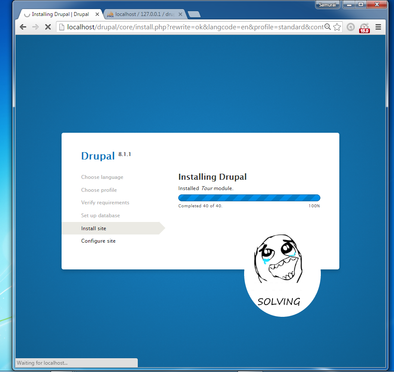
Task: Click the 8.1.1 version number
Action: pos(124,154)
